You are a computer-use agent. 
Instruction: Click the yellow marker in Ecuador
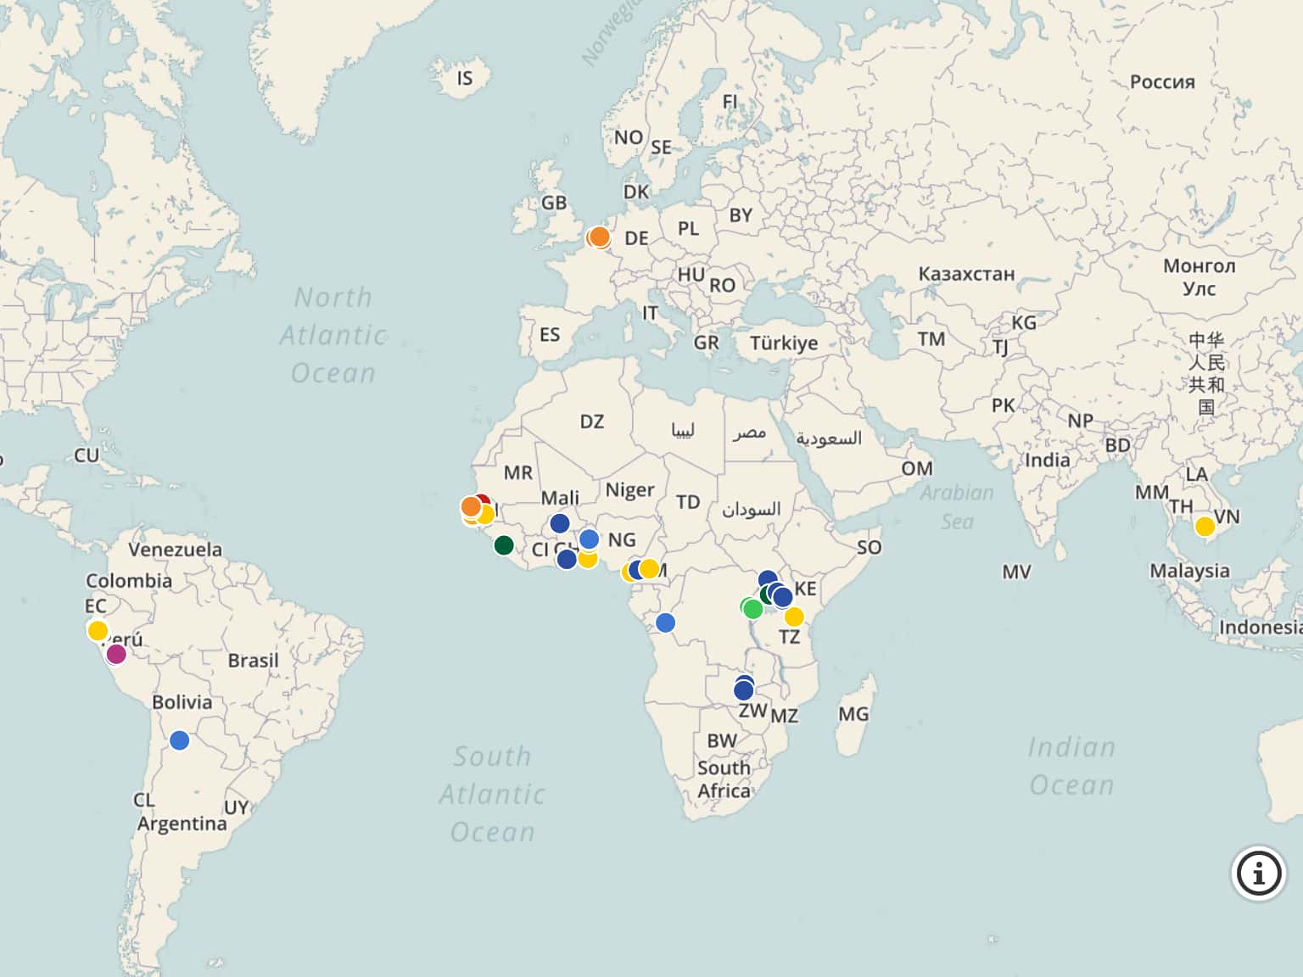click(96, 630)
